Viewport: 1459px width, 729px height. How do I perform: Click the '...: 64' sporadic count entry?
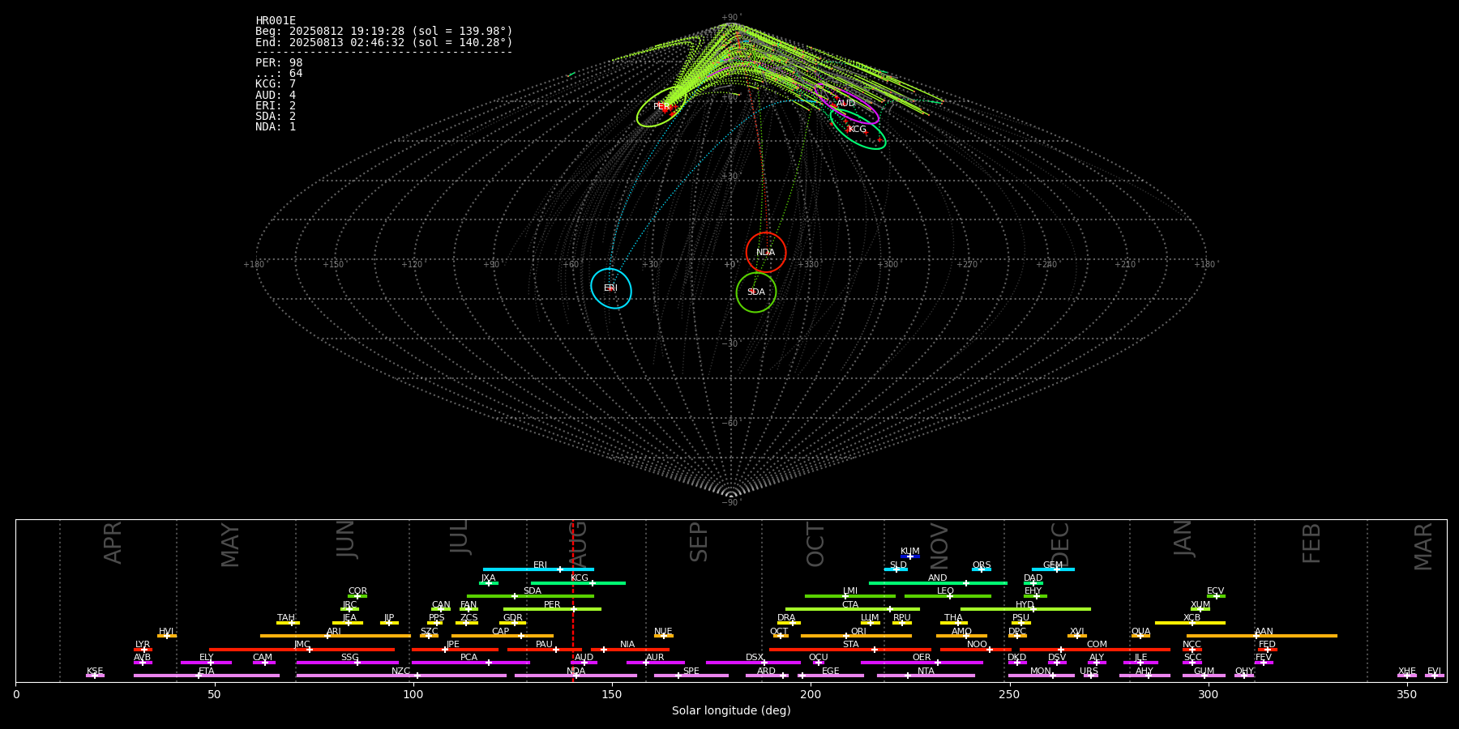click(x=279, y=74)
